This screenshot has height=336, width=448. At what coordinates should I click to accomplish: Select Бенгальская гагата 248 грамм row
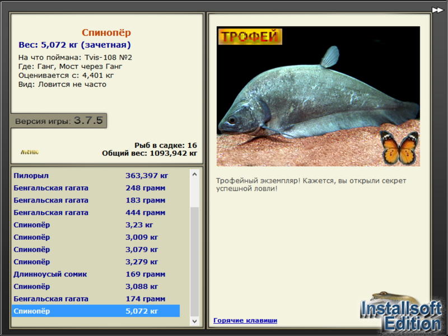coord(96,188)
